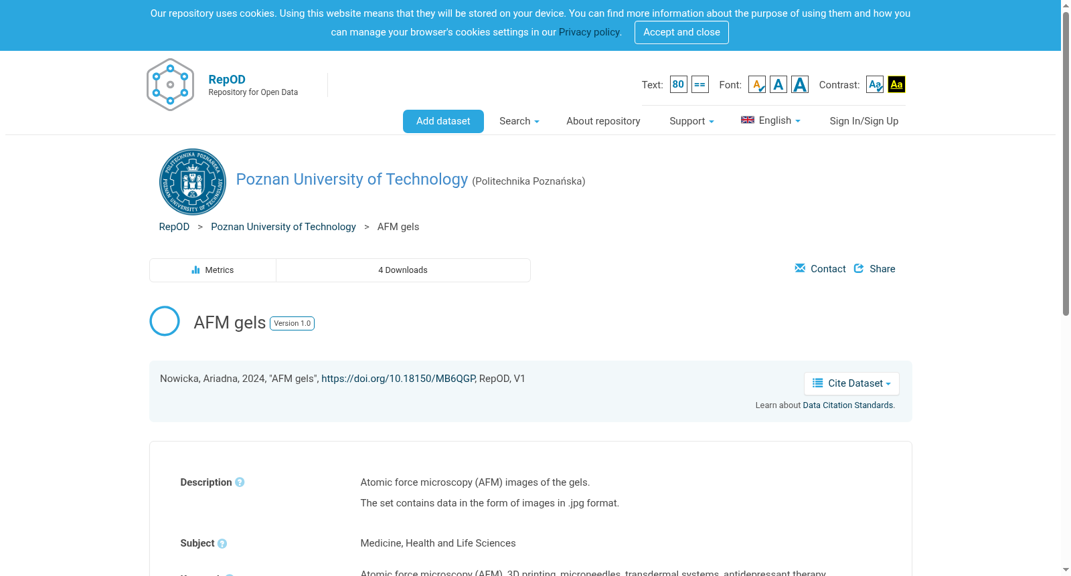This screenshot has height=576, width=1071.
Task: Click the Contact link text
Action: click(828, 269)
